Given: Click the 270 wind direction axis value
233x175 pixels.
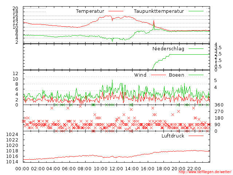Looking at the screenshot, I should pyautogui.click(x=219, y=112).
